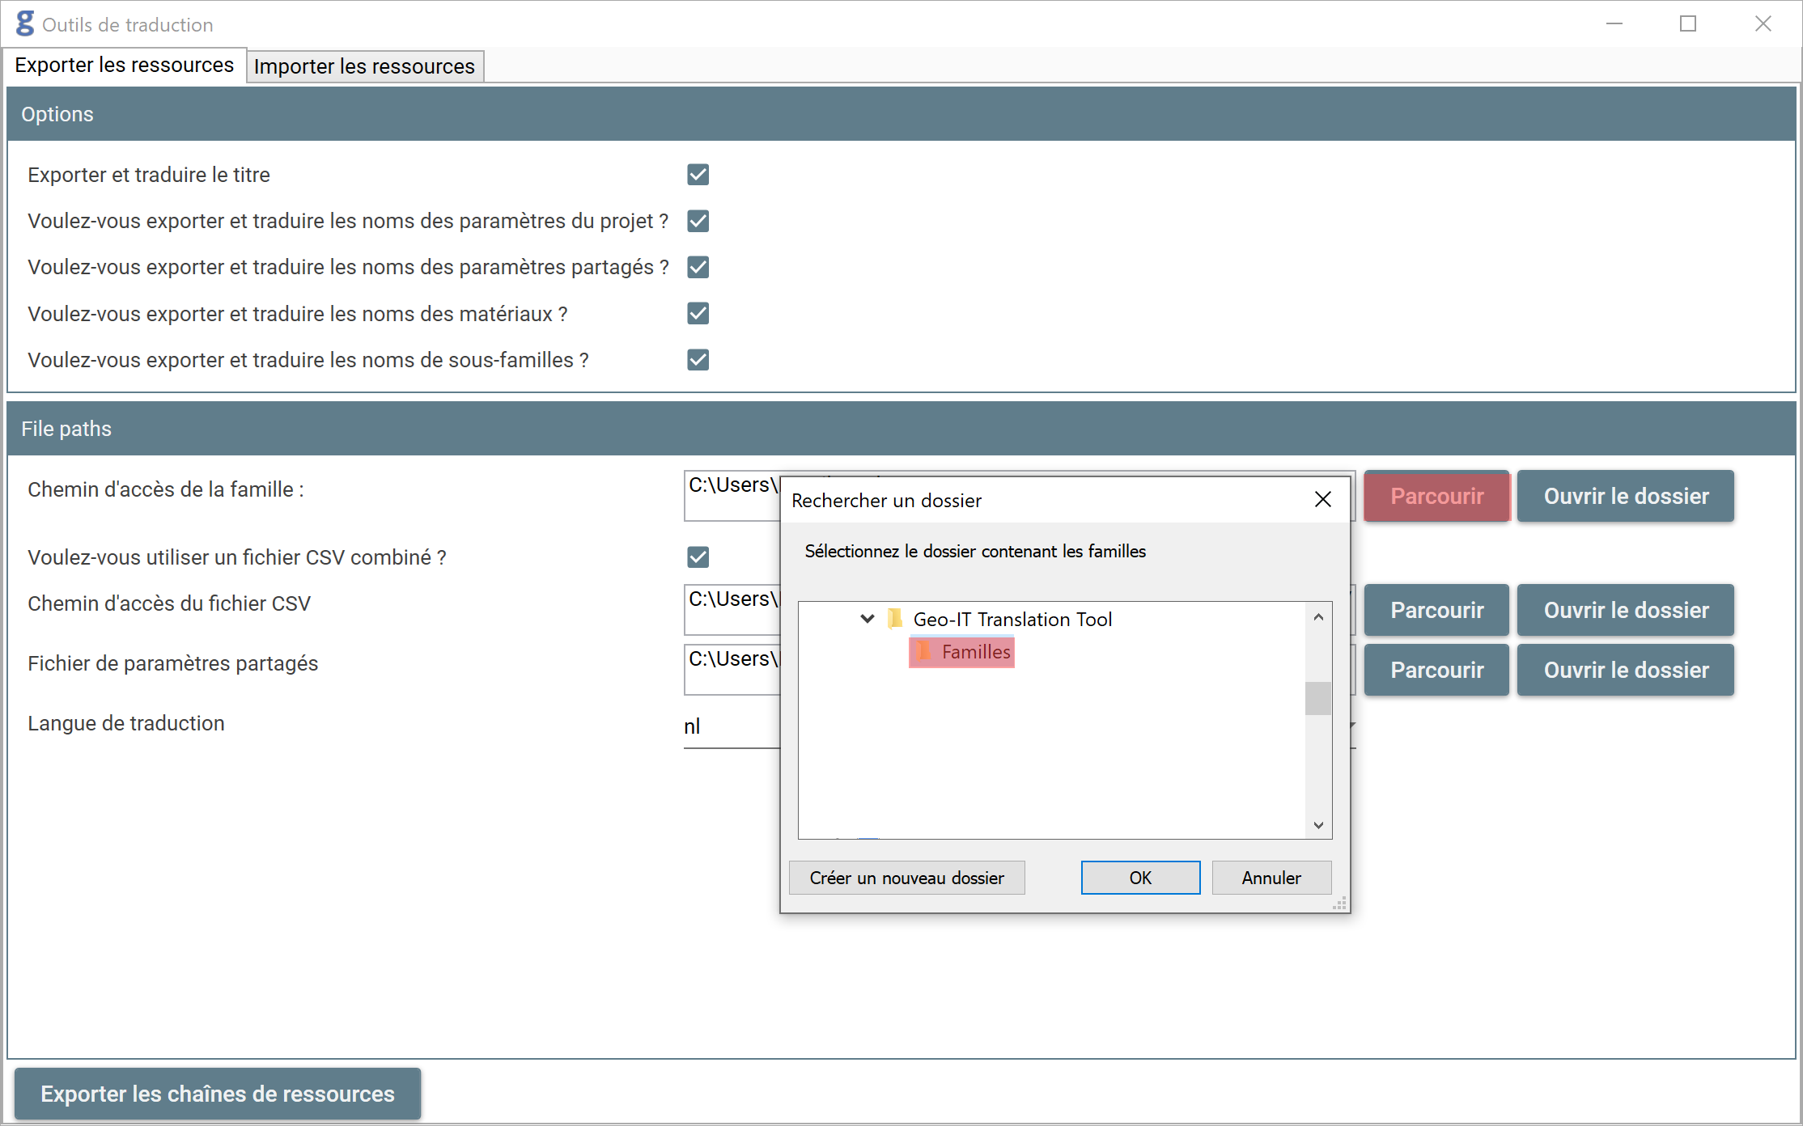Click the Geo-IT app logo icon

[x=25, y=23]
